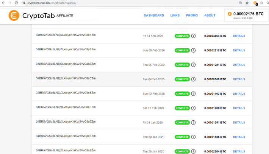Viewport: 269px width, 154px height.
Task: Click the Bitcoin icon beside balance
Action: click(230, 14)
